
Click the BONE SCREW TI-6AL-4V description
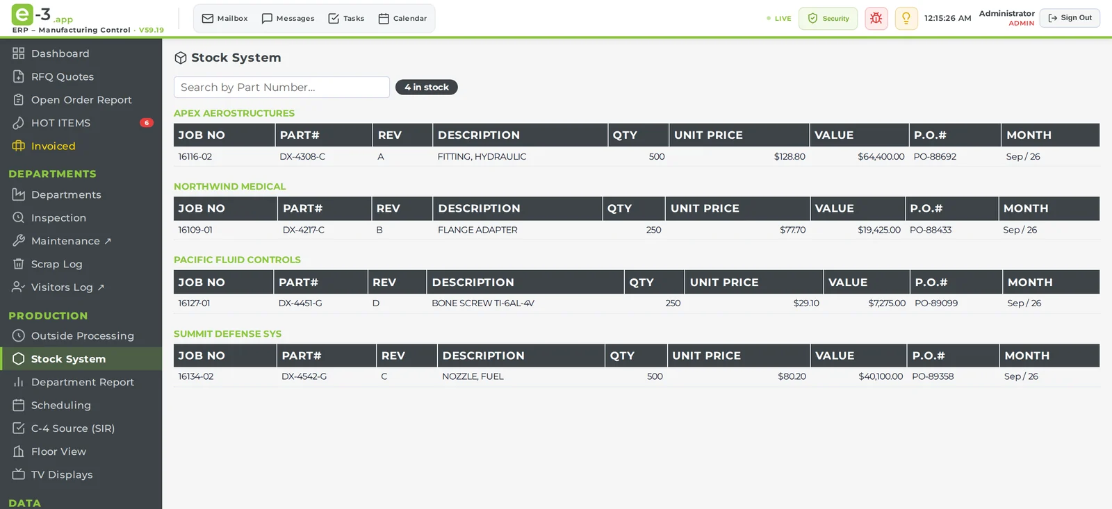483,303
